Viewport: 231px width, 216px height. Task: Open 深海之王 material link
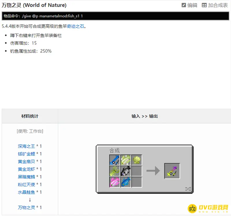click(x=26, y=146)
